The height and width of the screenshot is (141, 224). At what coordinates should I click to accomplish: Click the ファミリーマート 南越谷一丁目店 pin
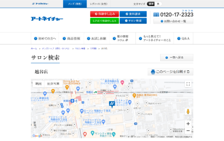(x=103, y=122)
